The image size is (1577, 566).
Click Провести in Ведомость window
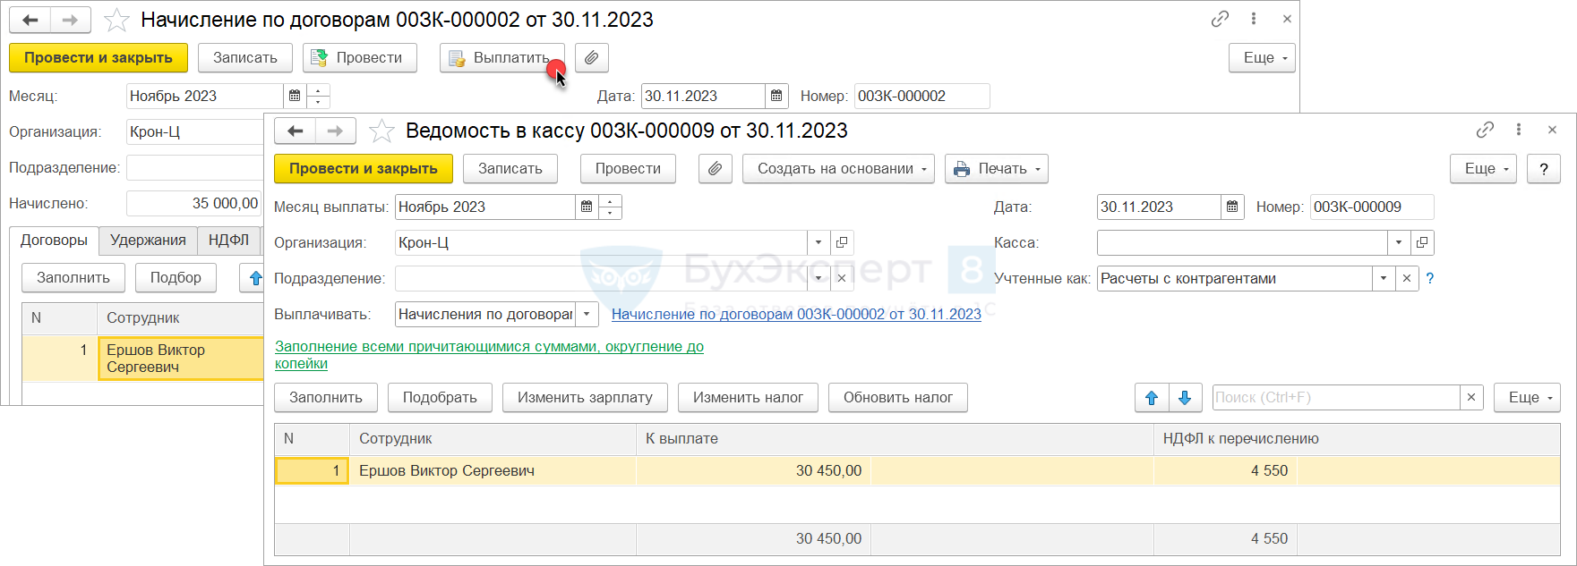[628, 169]
